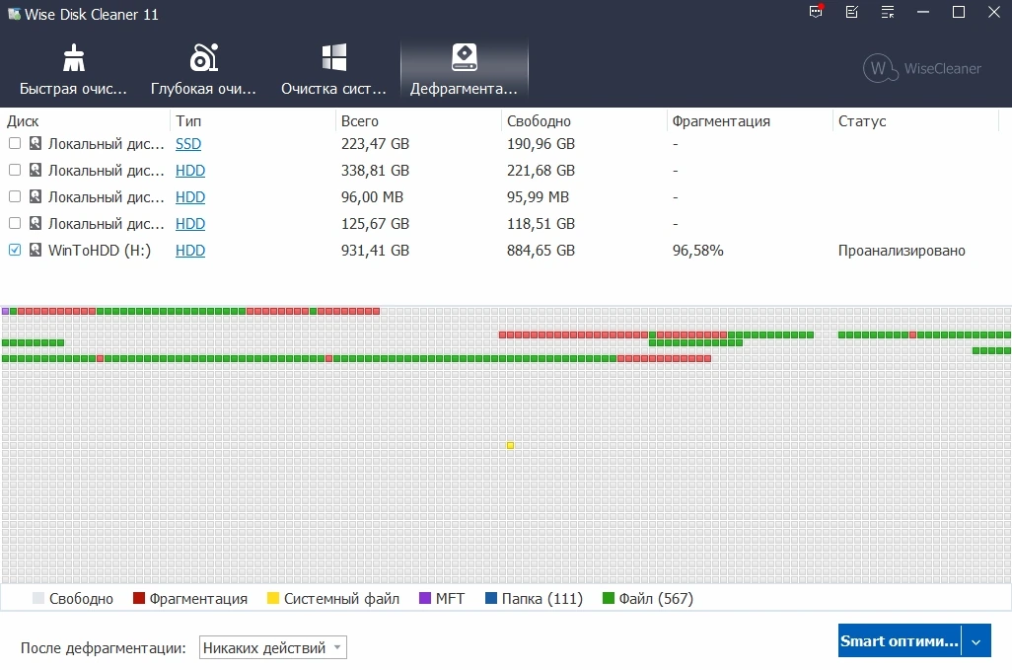This screenshot has height=670, width=1012.
Task: Click the SSD type link
Action: coord(188,144)
